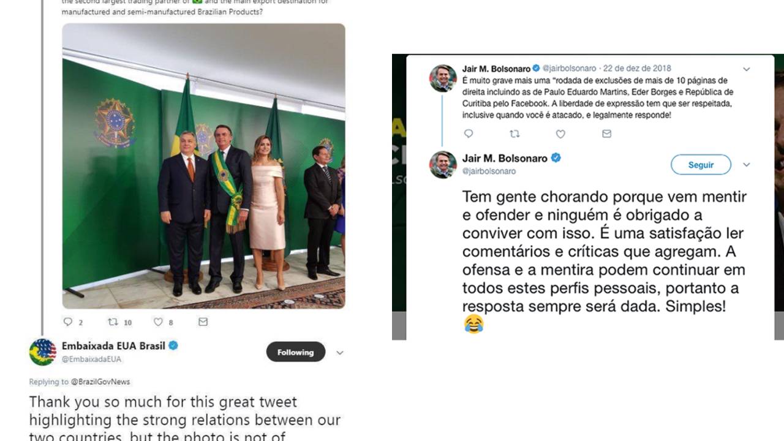The image size is (784, 441).
Task: Click the reply icon under the photo tweet
Action: click(x=68, y=322)
